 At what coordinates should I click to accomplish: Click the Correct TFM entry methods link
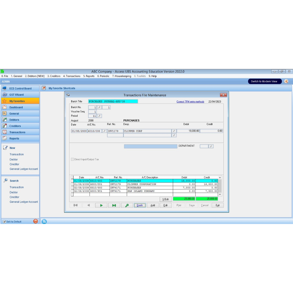pos(190,102)
